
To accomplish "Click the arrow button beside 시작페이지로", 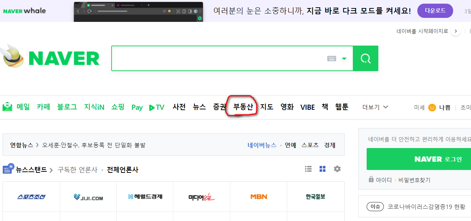I will pos(455,31).
